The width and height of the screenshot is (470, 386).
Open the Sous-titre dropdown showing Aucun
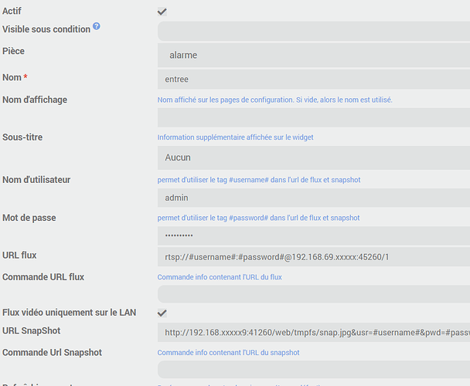coord(313,157)
